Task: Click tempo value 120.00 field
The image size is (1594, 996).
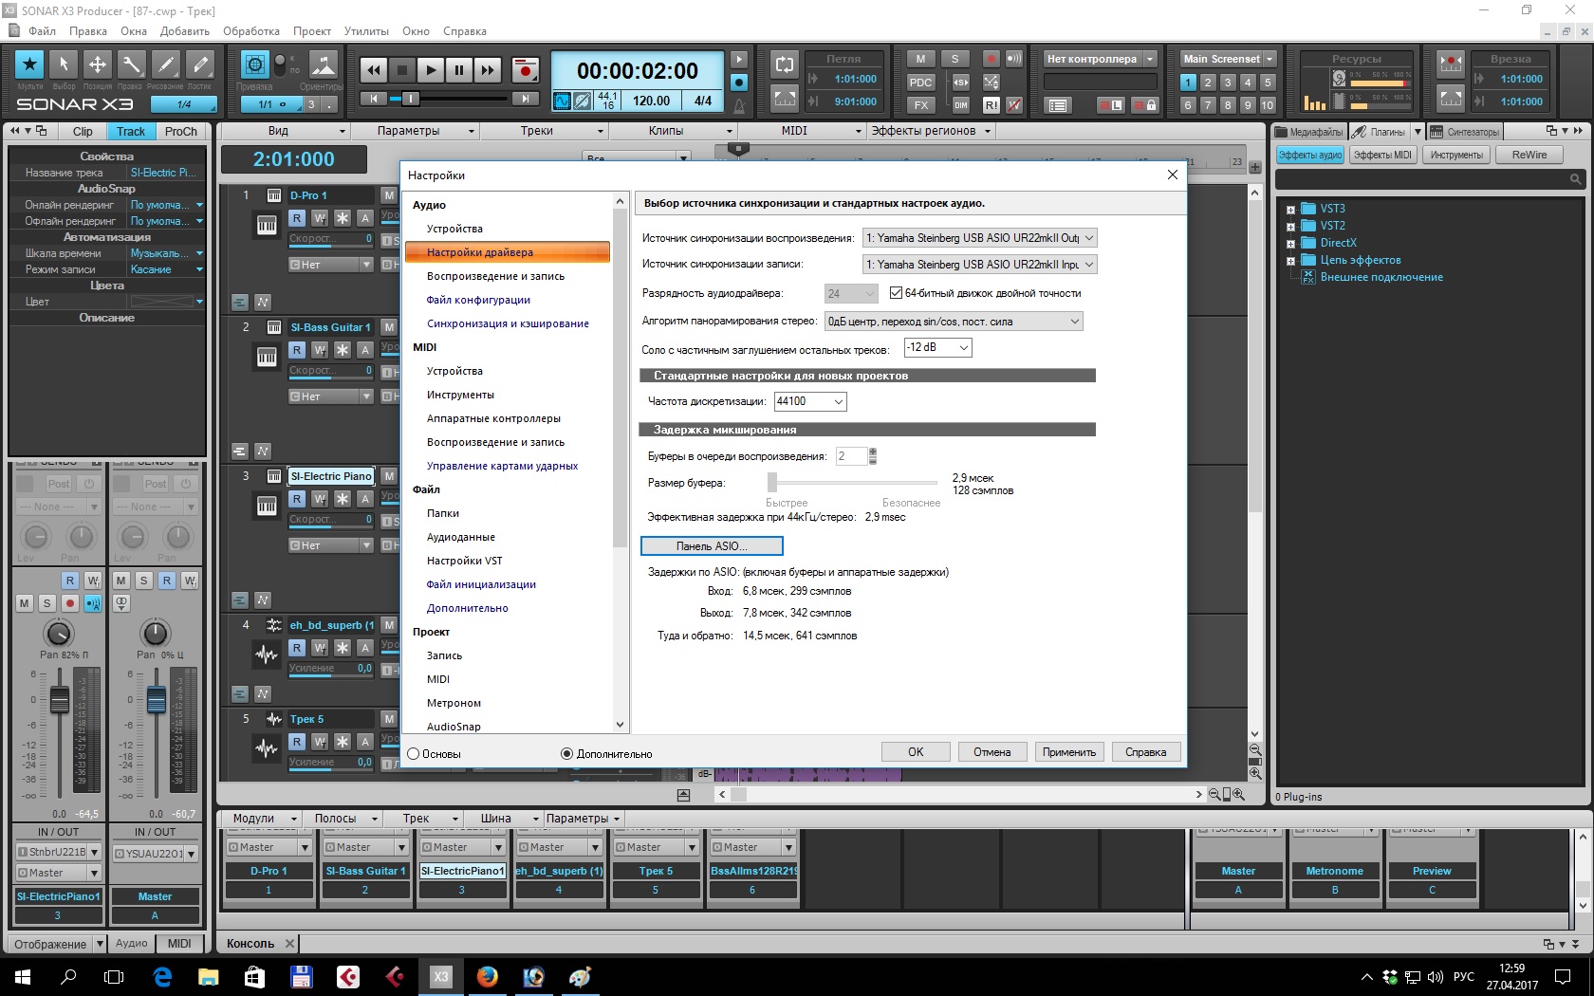Action: pyautogui.click(x=651, y=101)
